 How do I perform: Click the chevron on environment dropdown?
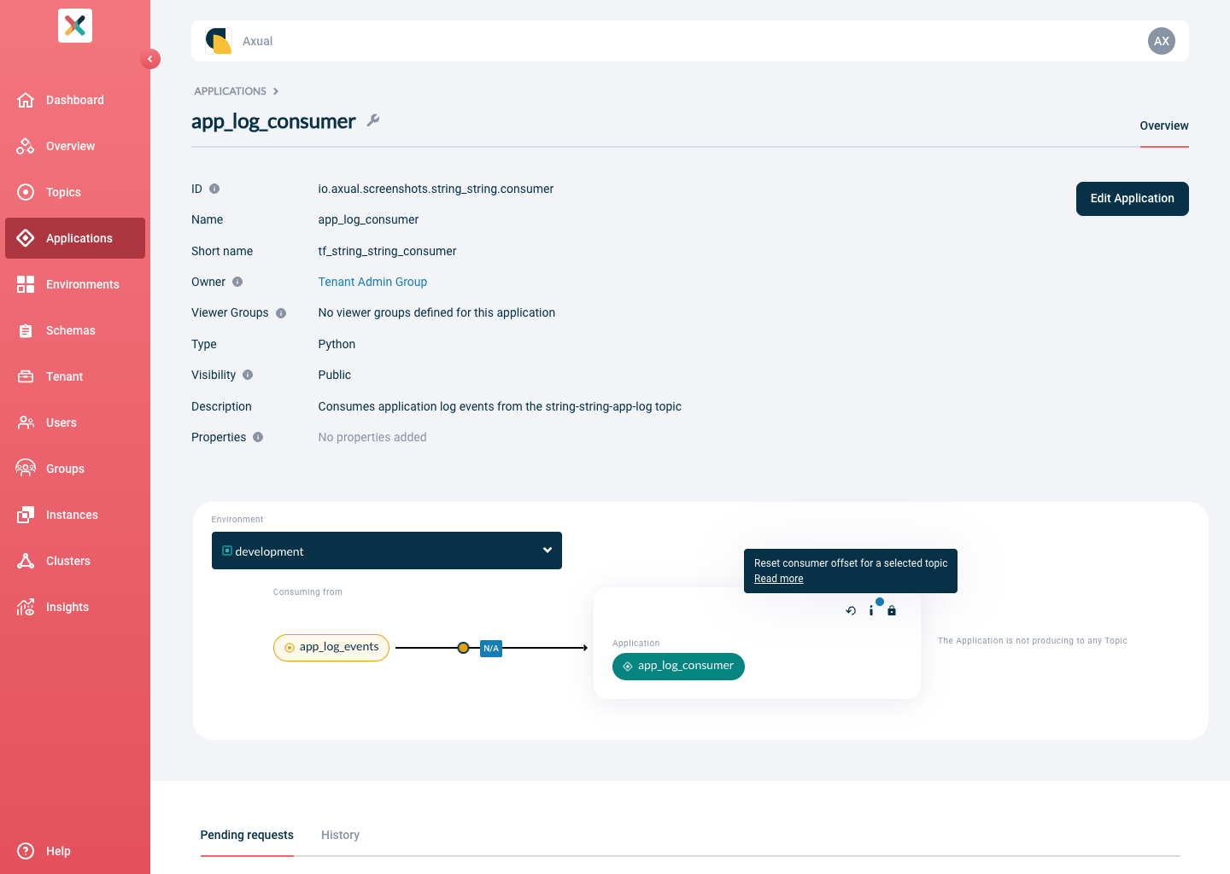pyautogui.click(x=548, y=551)
